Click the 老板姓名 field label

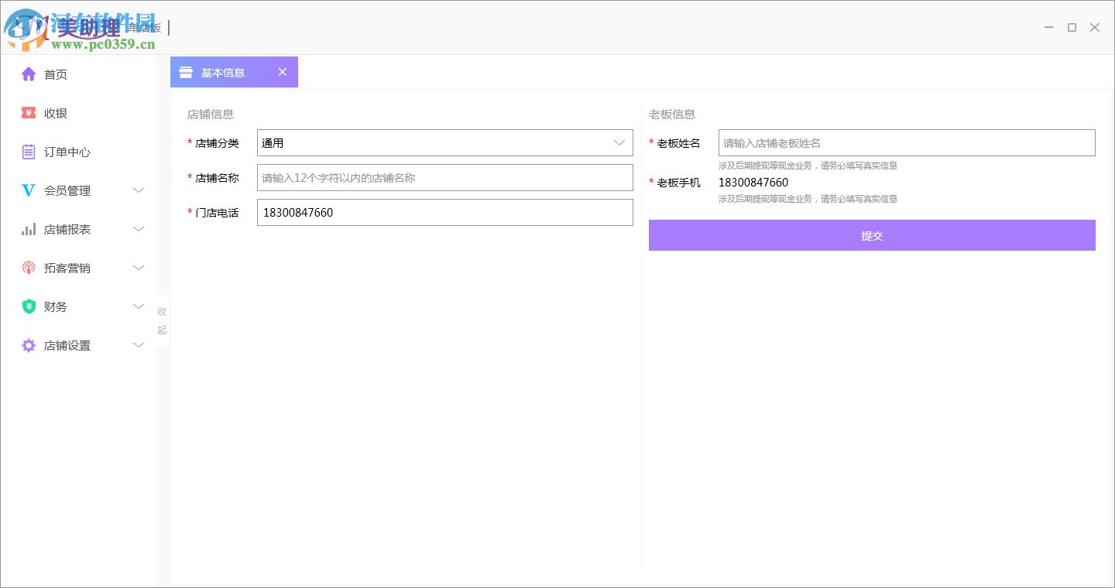coord(678,143)
